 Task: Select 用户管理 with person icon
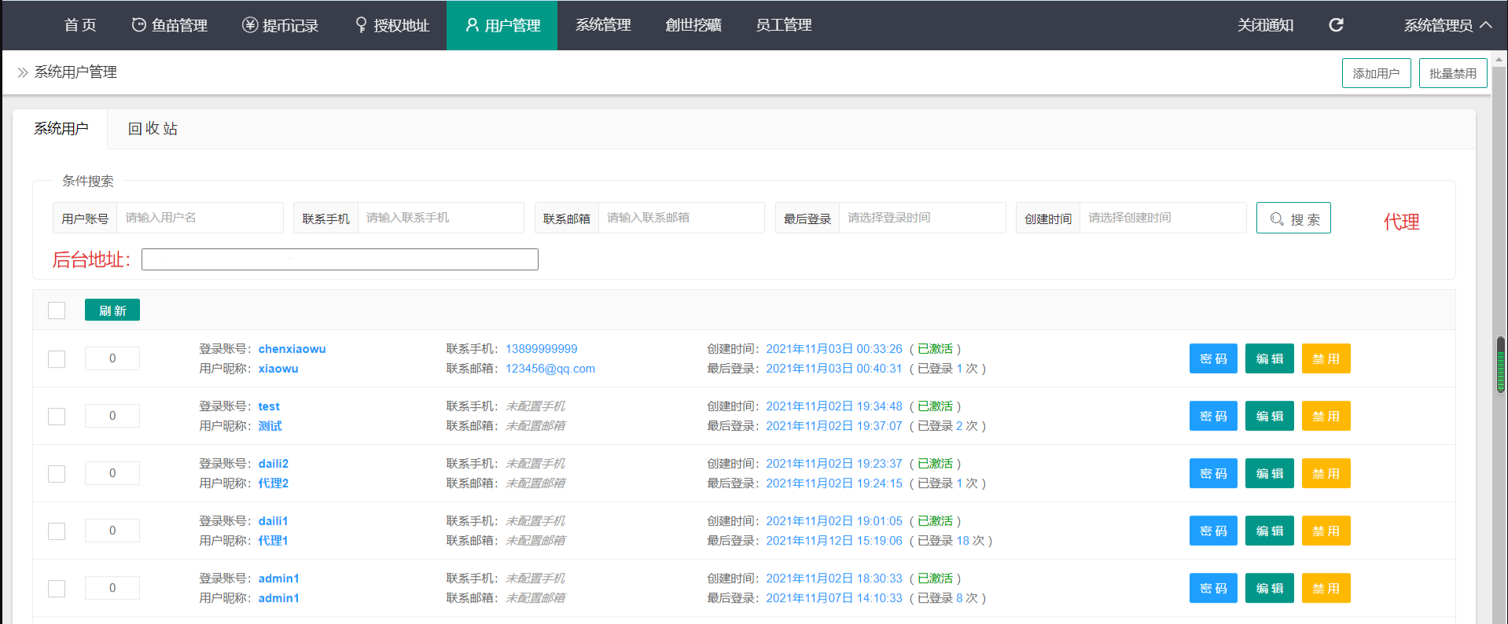[502, 25]
